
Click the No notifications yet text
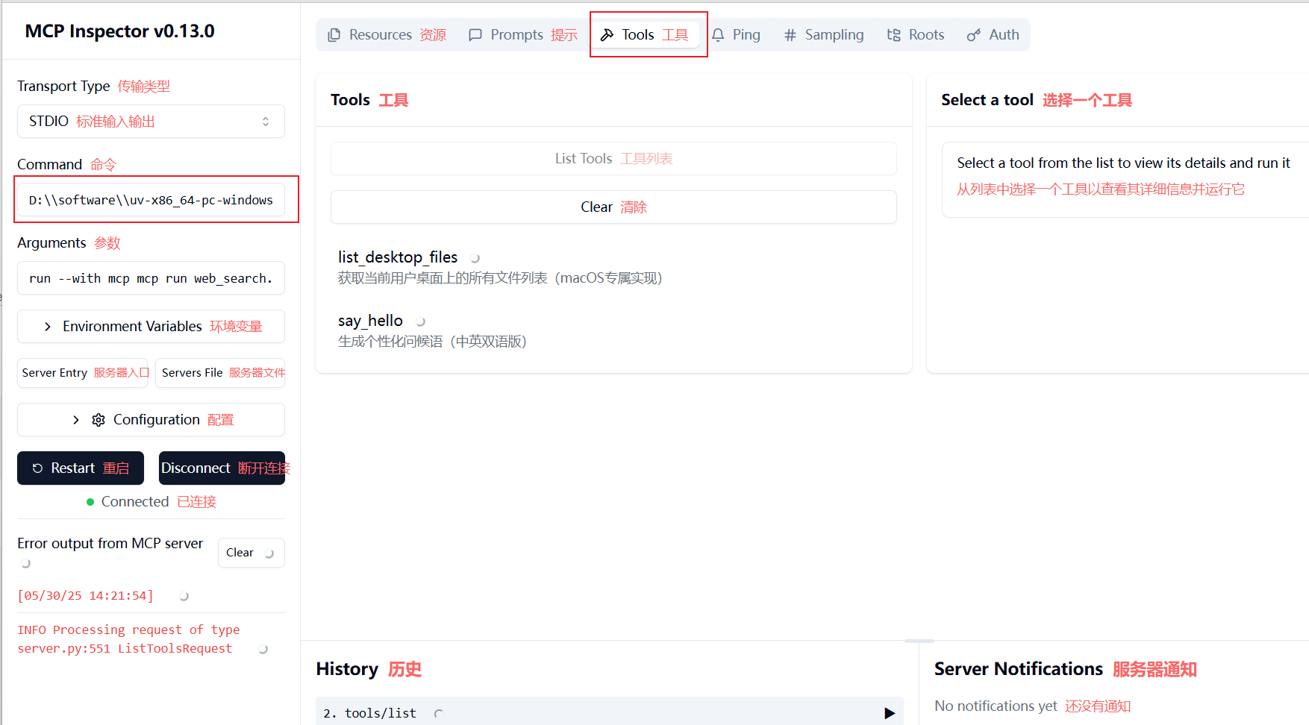[996, 706]
